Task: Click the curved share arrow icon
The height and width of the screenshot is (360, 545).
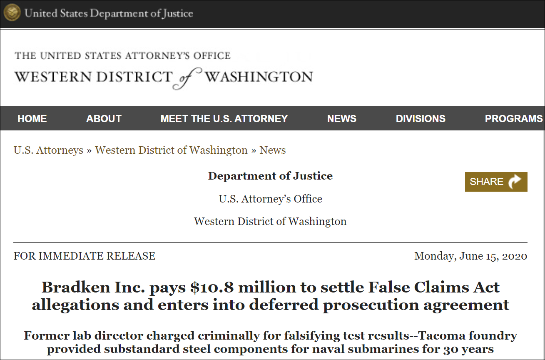Action: 515,182
